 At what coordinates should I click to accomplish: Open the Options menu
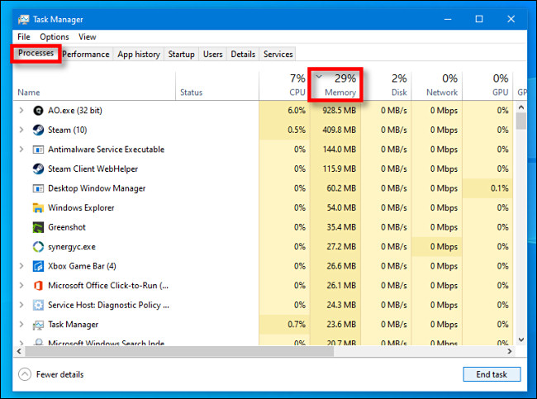click(54, 36)
